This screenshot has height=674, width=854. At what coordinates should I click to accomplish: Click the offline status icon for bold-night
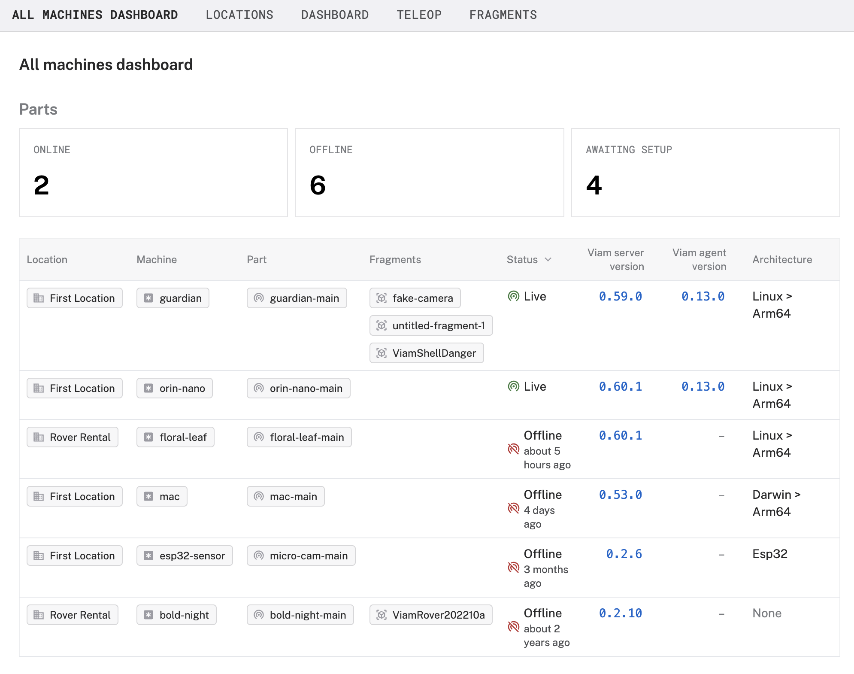pos(513,627)
